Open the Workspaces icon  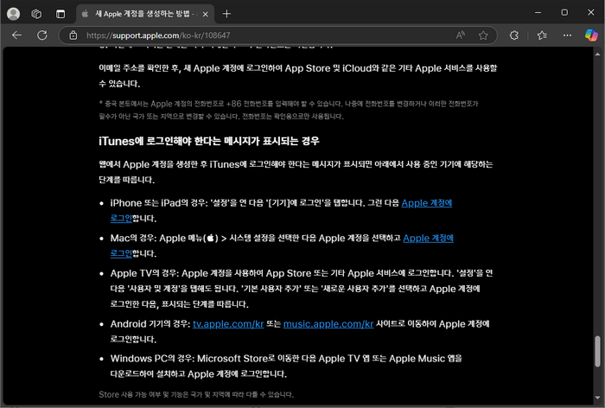coord(36,14)
